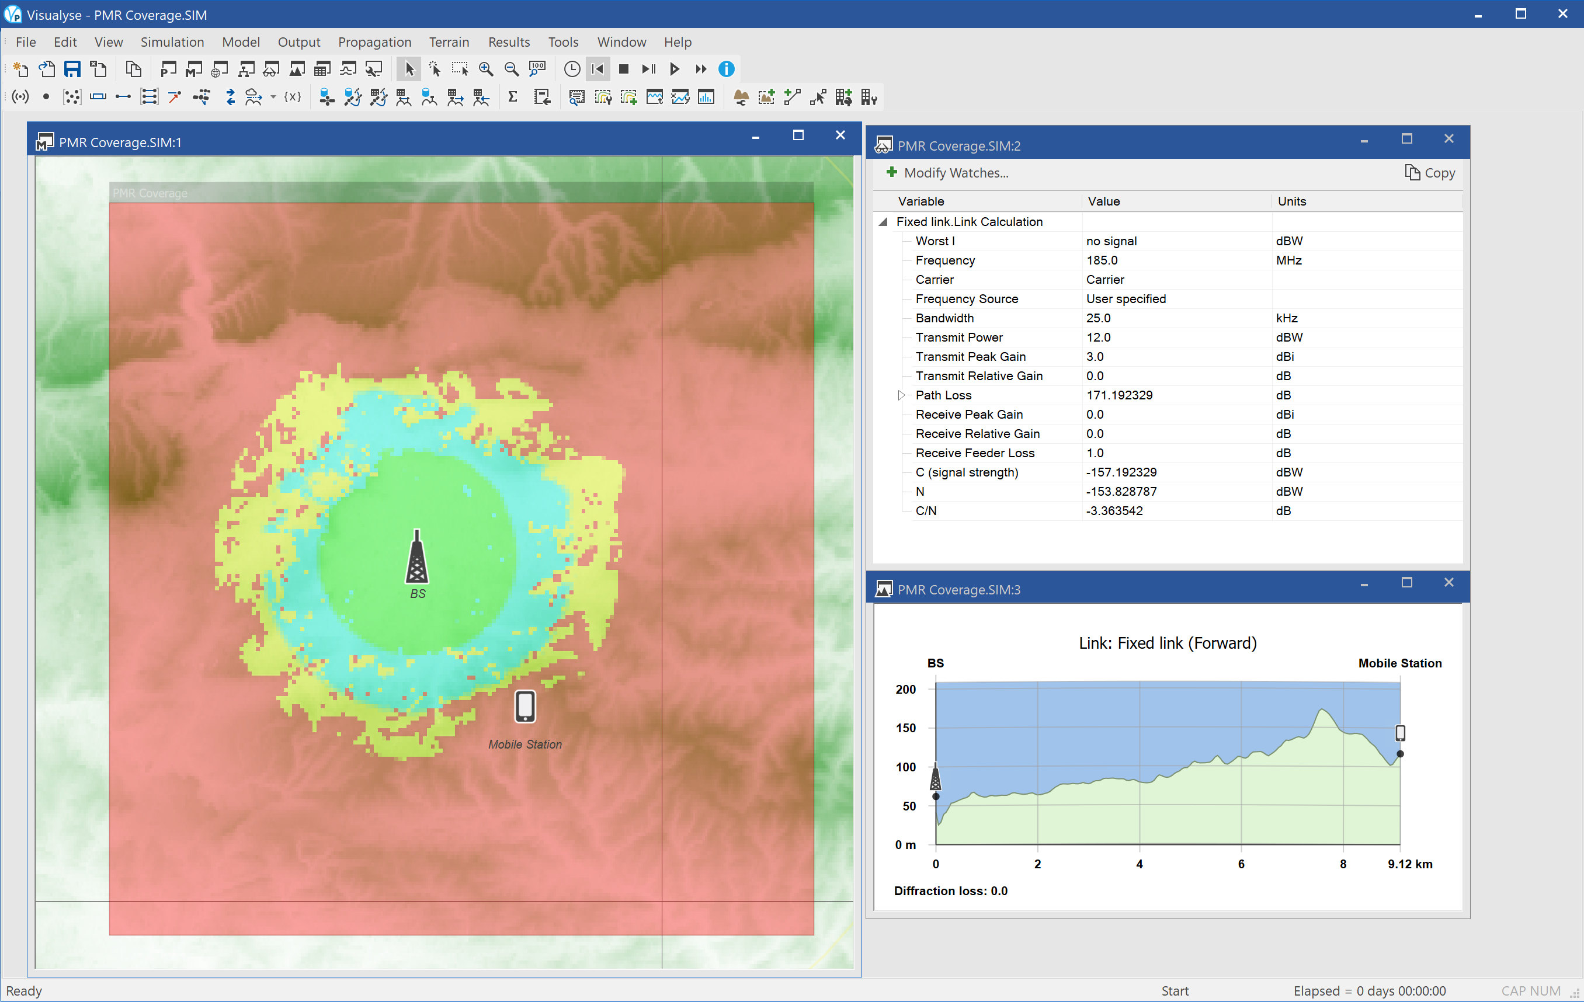
Task: Select the Results menu tab
Action: click(508, 41)
